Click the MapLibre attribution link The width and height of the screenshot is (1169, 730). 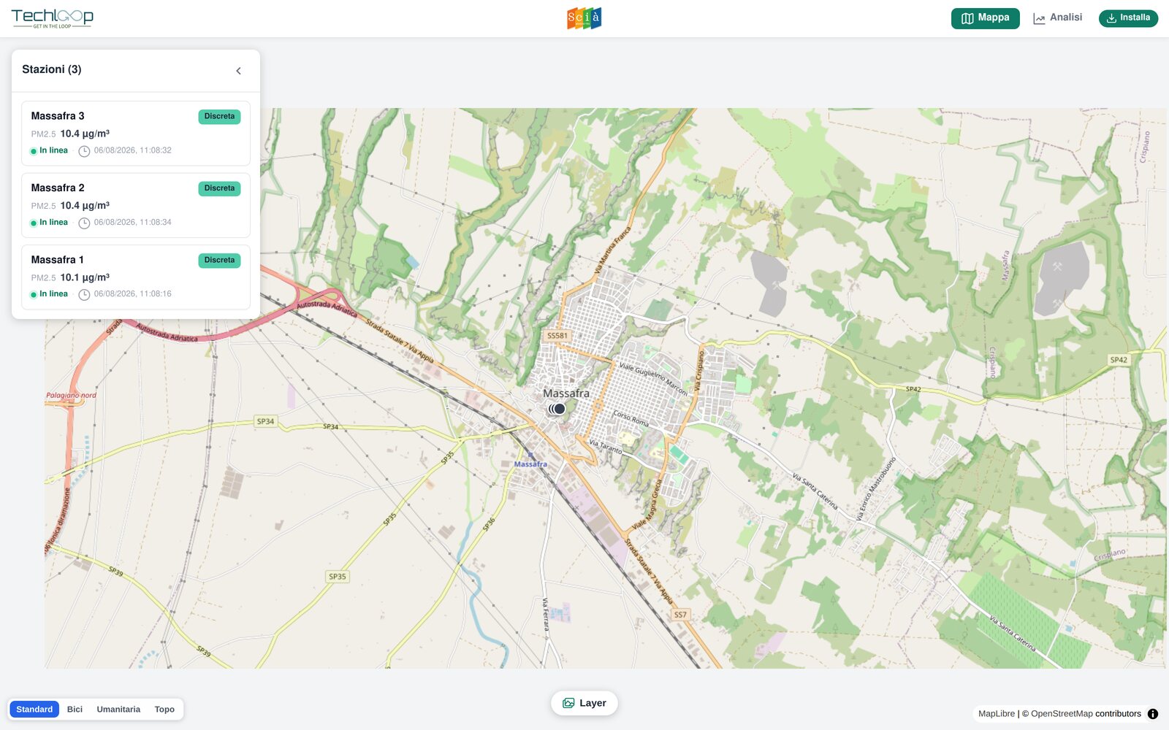coord(997,714)
